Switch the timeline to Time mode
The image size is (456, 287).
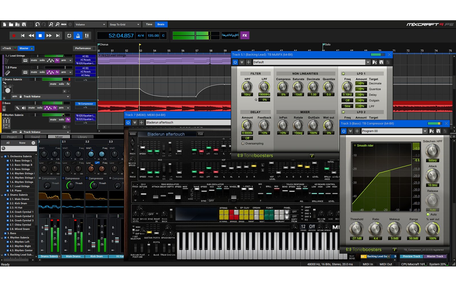tap(149, 25)
